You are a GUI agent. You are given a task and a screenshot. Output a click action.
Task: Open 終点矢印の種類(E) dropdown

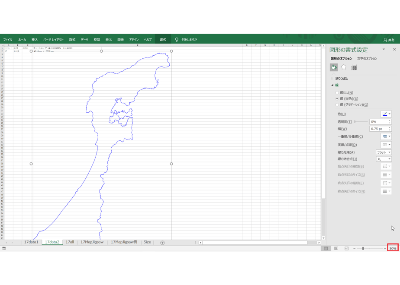coord(386,183)
